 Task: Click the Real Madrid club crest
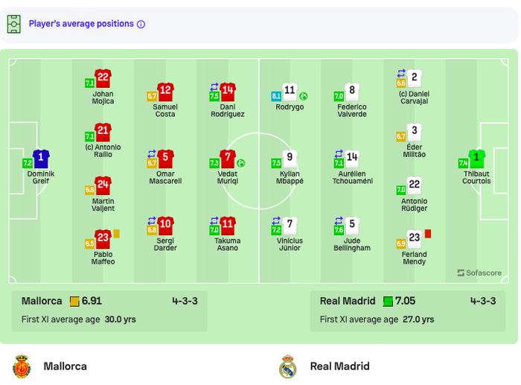tap(287, 366)
